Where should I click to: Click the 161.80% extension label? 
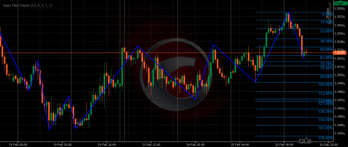point(325,128)
